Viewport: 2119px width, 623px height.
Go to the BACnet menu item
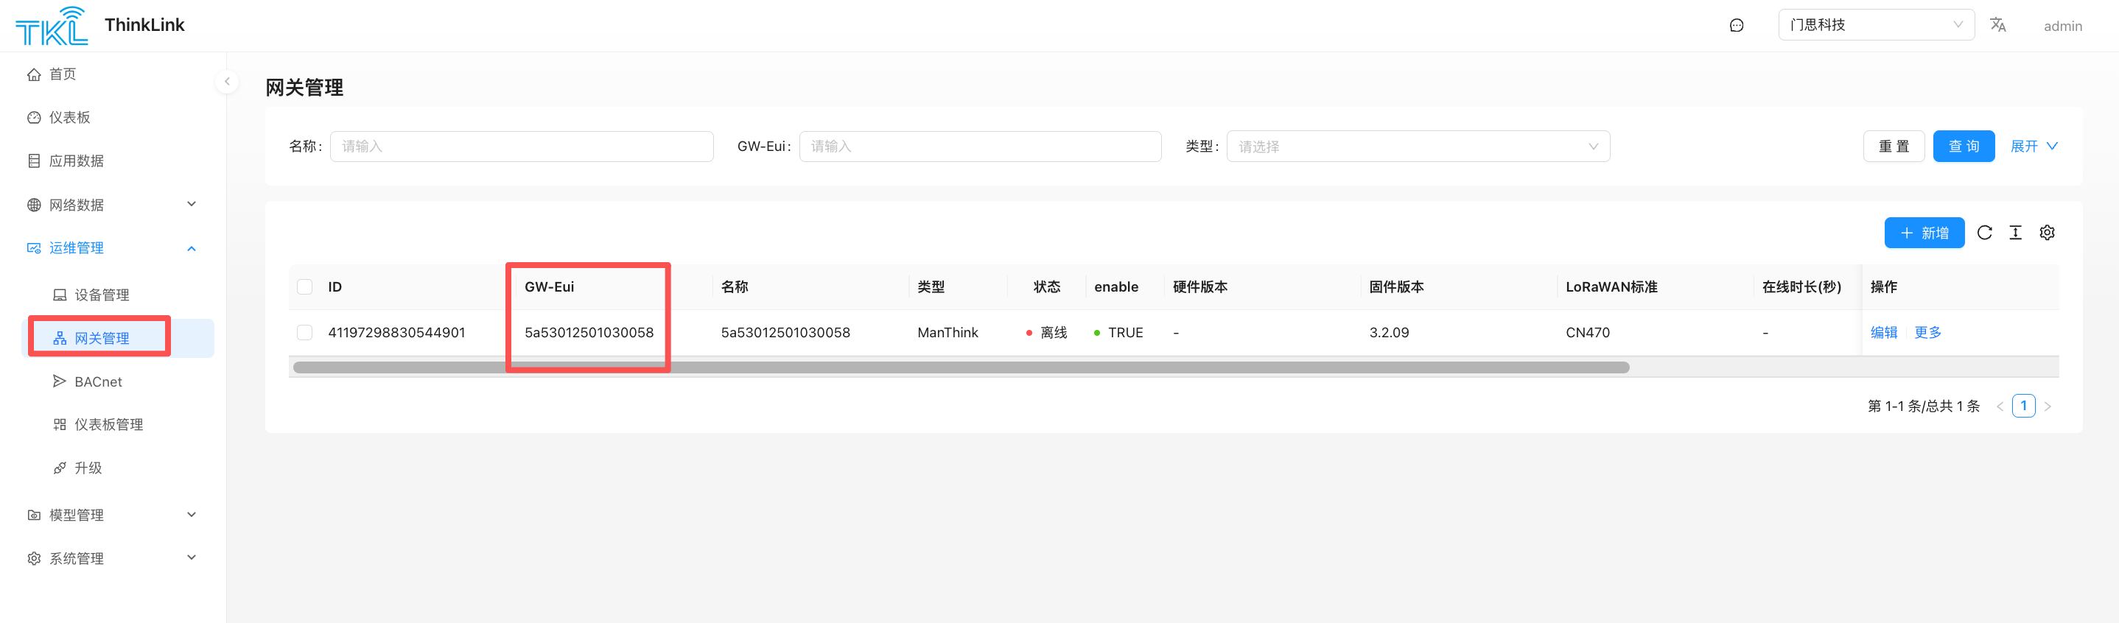[98, 381]
